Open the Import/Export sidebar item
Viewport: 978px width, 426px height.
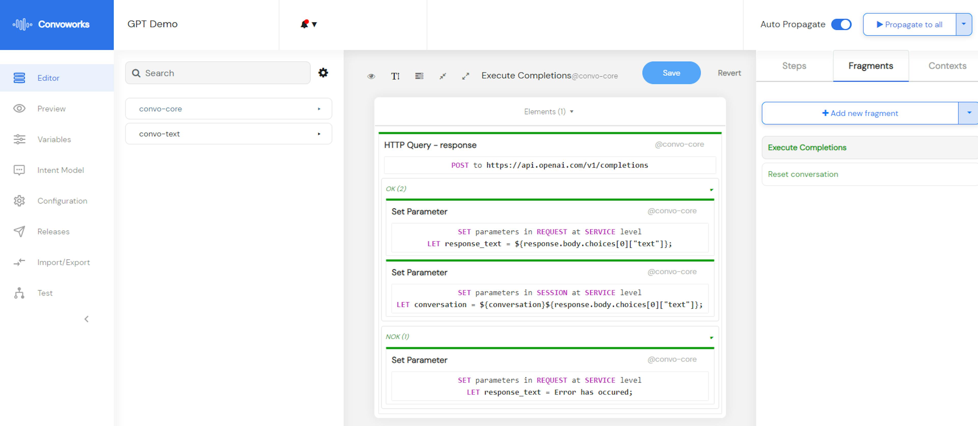point(57,262)
